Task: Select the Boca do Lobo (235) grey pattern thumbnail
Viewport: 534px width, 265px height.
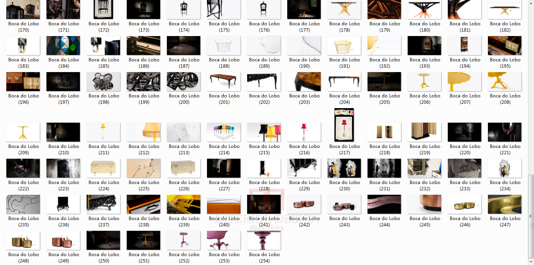Action: [x=23, y=204]
